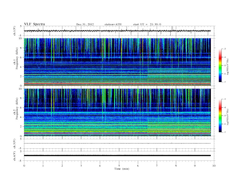
Task: Click time axis tick label "1"
Action: click(x=43, y=166)
